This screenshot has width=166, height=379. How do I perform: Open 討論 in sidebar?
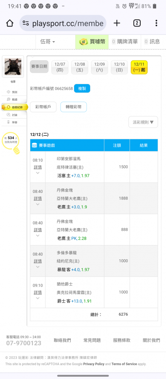tap(14, 115)
